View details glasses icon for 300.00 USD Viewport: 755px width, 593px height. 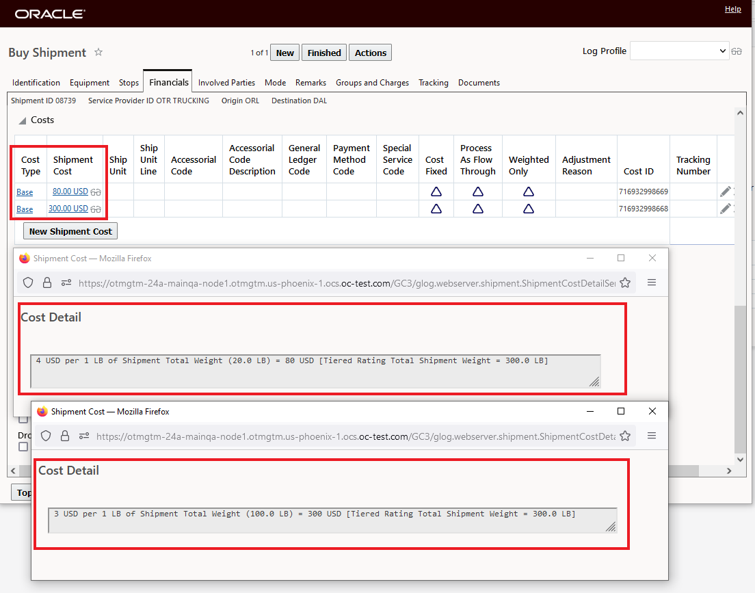96,209
